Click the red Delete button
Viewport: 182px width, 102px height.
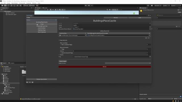[x=105, y=67]
